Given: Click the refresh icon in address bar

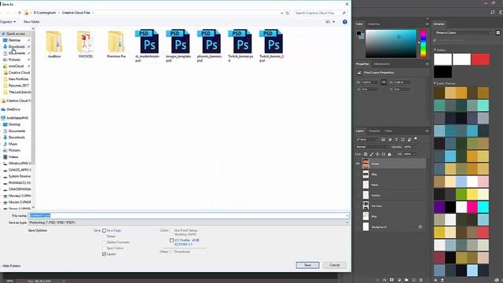Looking at the screenshot, I should pos(288,13).
